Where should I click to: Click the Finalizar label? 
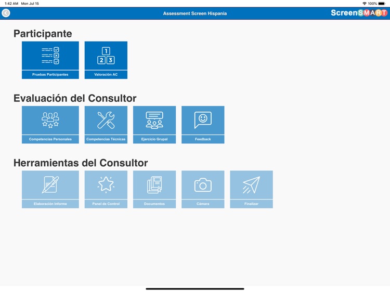point(252,204)
